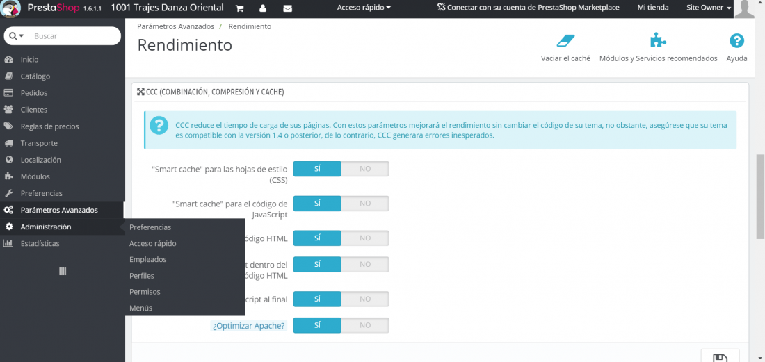This screenshot has width=765, height=362.
Task: Click the save floppy disk icon
Action: (720, 358)
